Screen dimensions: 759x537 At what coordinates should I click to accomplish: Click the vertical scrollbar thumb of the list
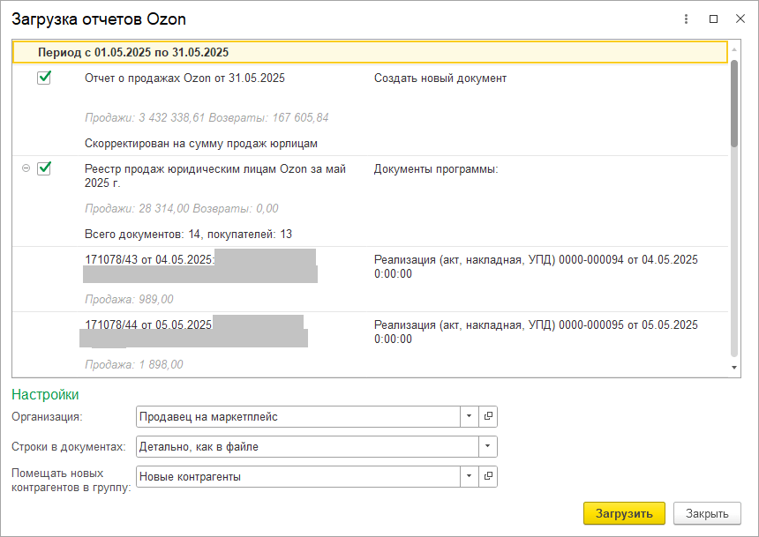click(x=734, y=101)
